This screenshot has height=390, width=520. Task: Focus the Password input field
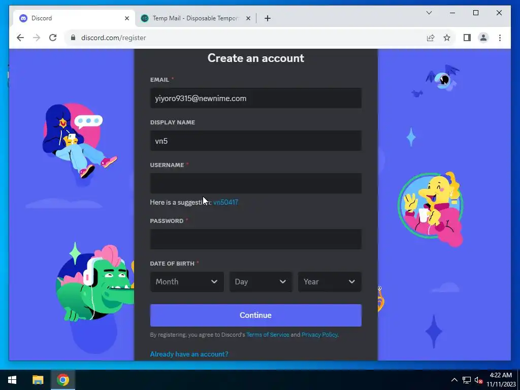coord(256,239)
